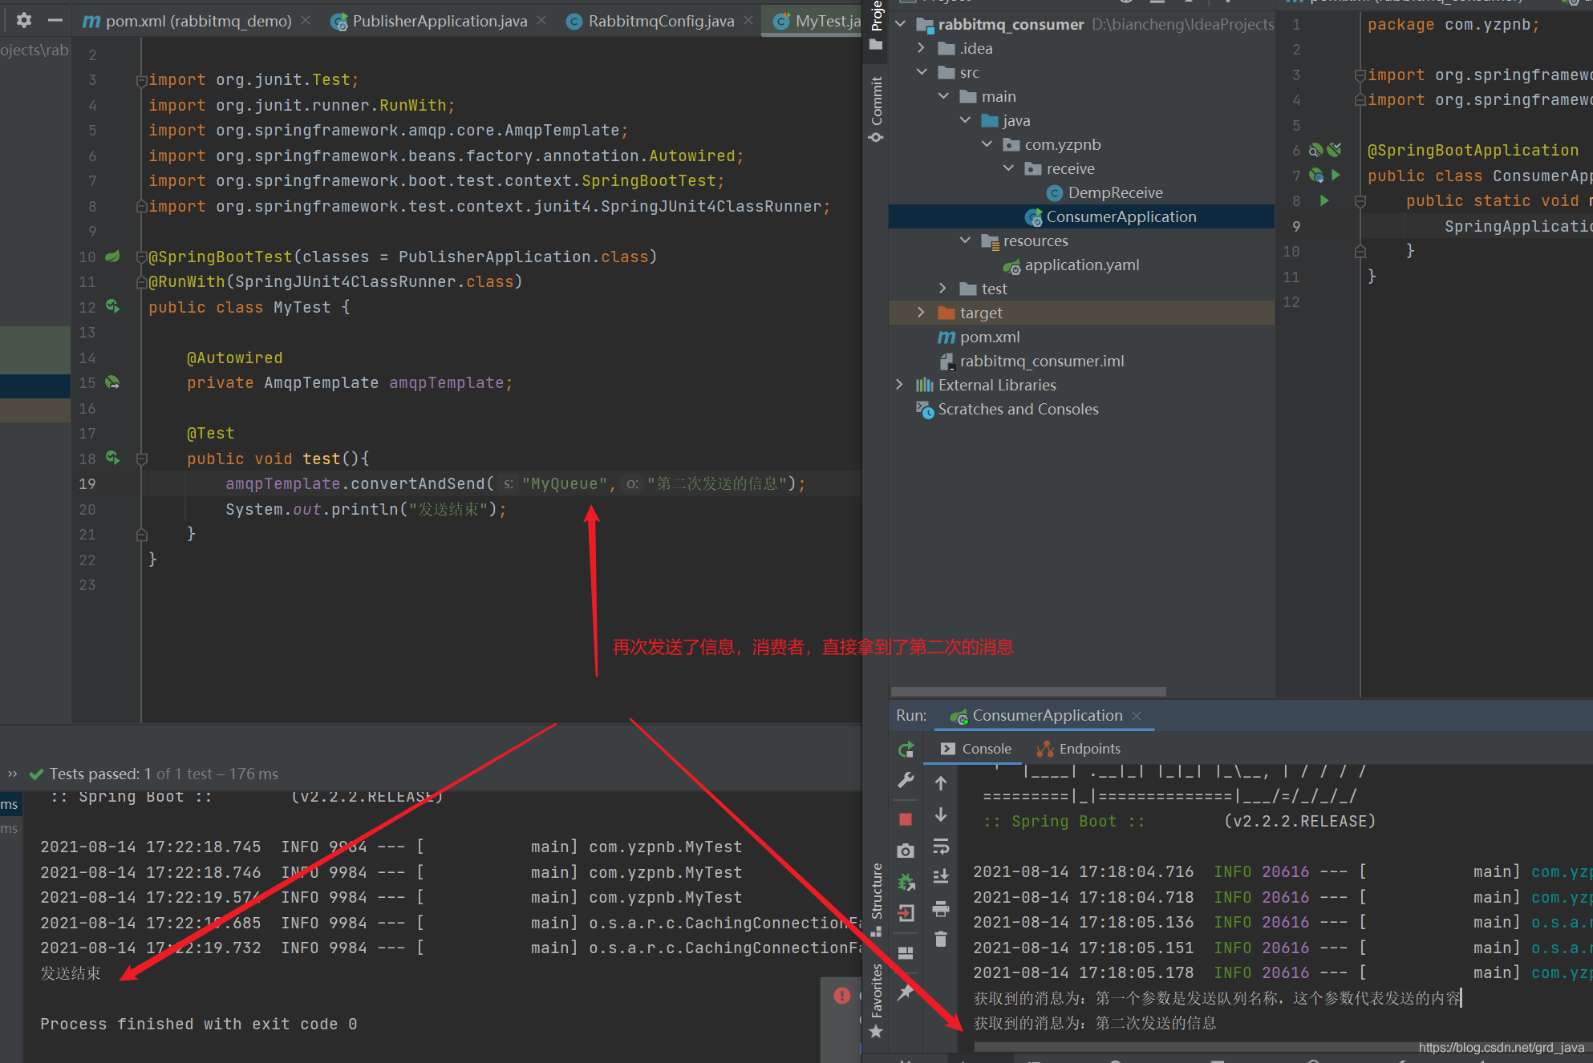This screenshot has width=1593, height=1063.
Task: Stop the running ConsumerApplication process
Action: pos(906,819)
